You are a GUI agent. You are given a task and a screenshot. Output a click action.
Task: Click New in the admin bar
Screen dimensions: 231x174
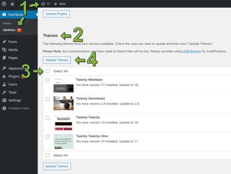[62, 4]
